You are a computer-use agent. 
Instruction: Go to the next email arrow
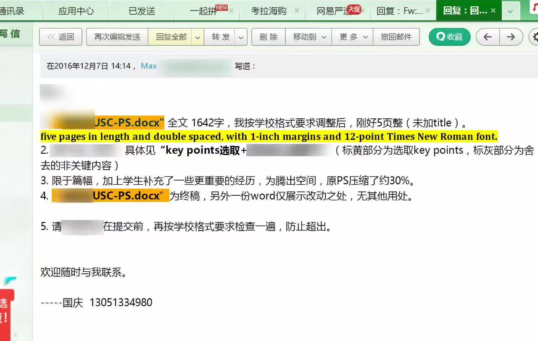pyautogui.click(x=511, y=37)
